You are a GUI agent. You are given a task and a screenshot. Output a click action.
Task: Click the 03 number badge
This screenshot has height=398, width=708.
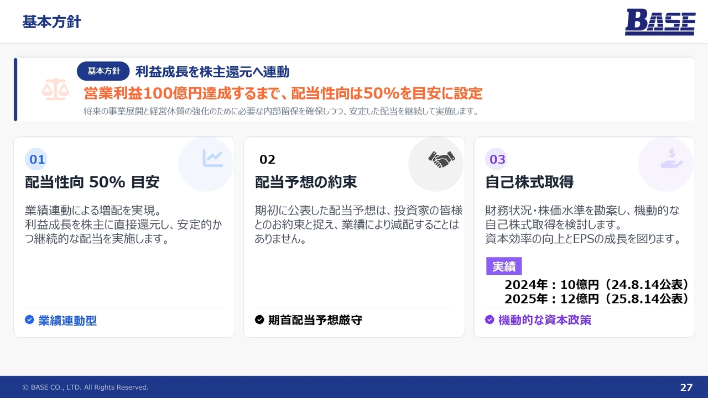click(x=497, y=160)
